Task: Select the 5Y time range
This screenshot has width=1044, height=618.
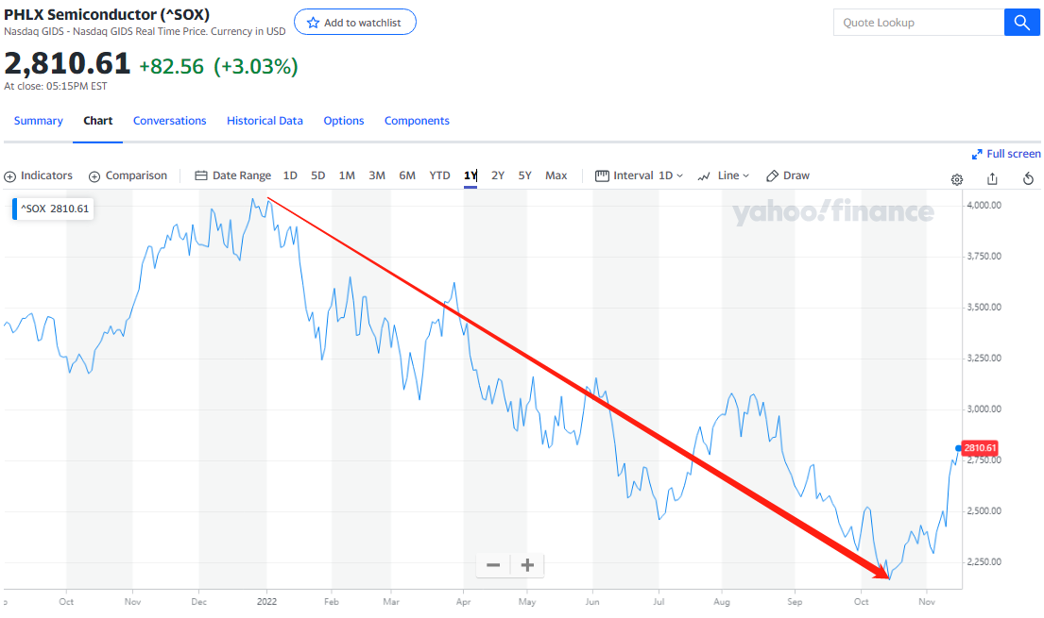Action: point(525,175)
